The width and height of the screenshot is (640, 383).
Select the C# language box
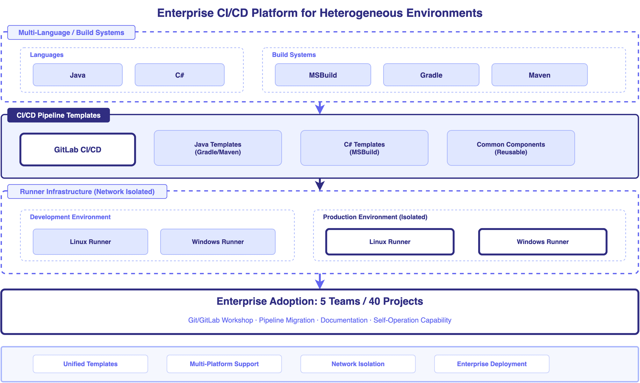pyautogui.click(x=179, y=75)
